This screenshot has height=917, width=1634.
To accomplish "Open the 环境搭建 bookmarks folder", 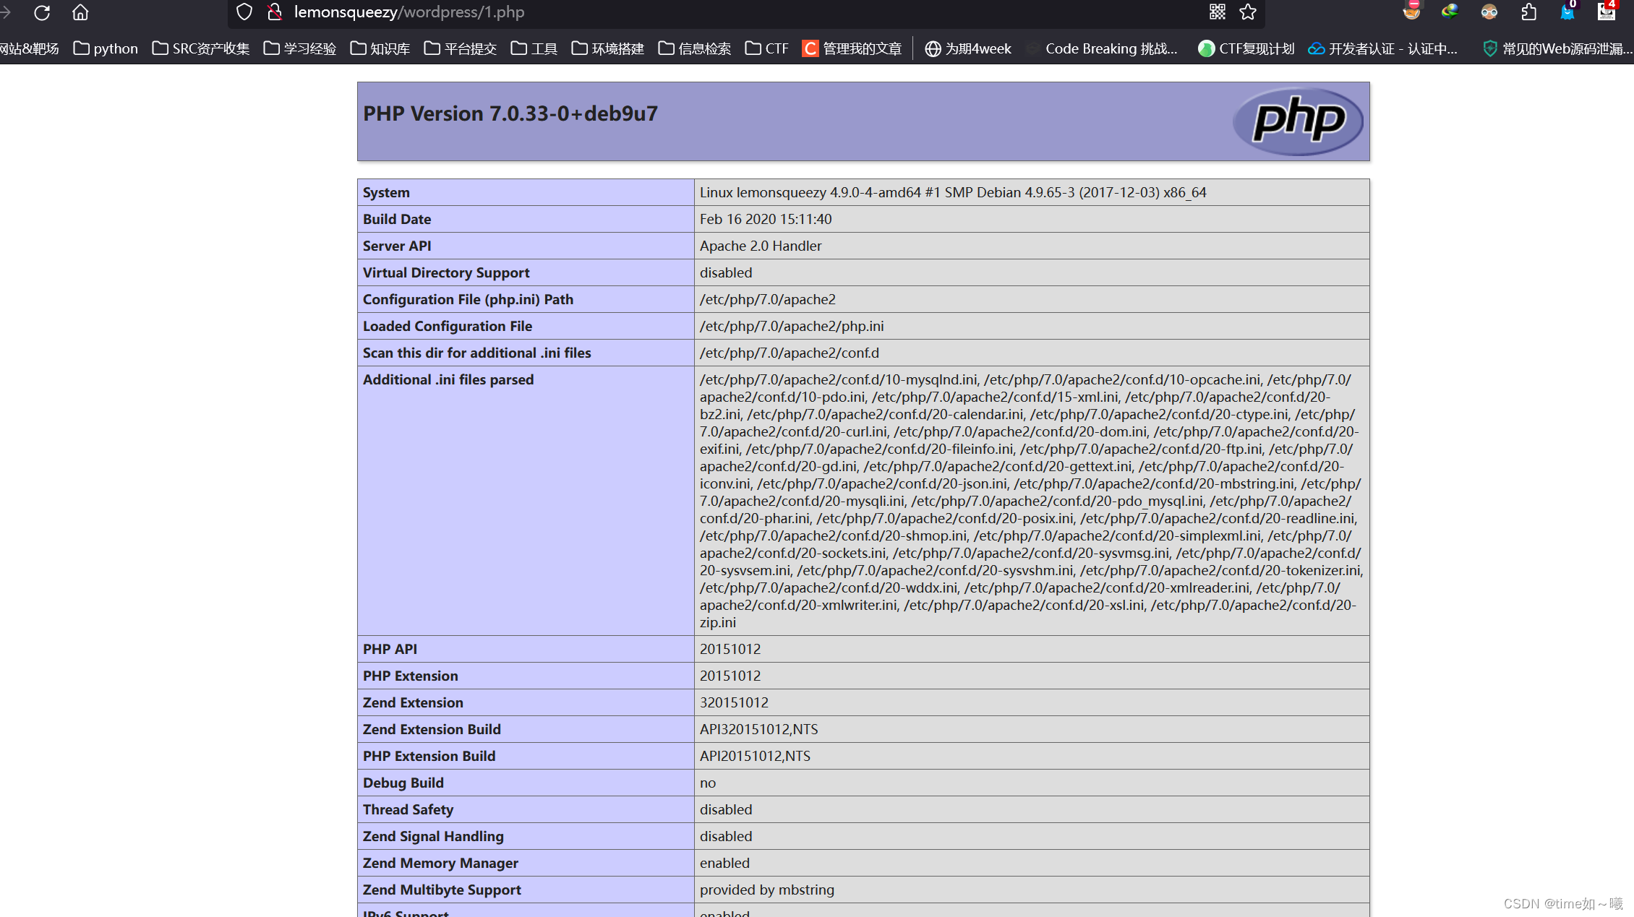I will click(x=608, y=48).
